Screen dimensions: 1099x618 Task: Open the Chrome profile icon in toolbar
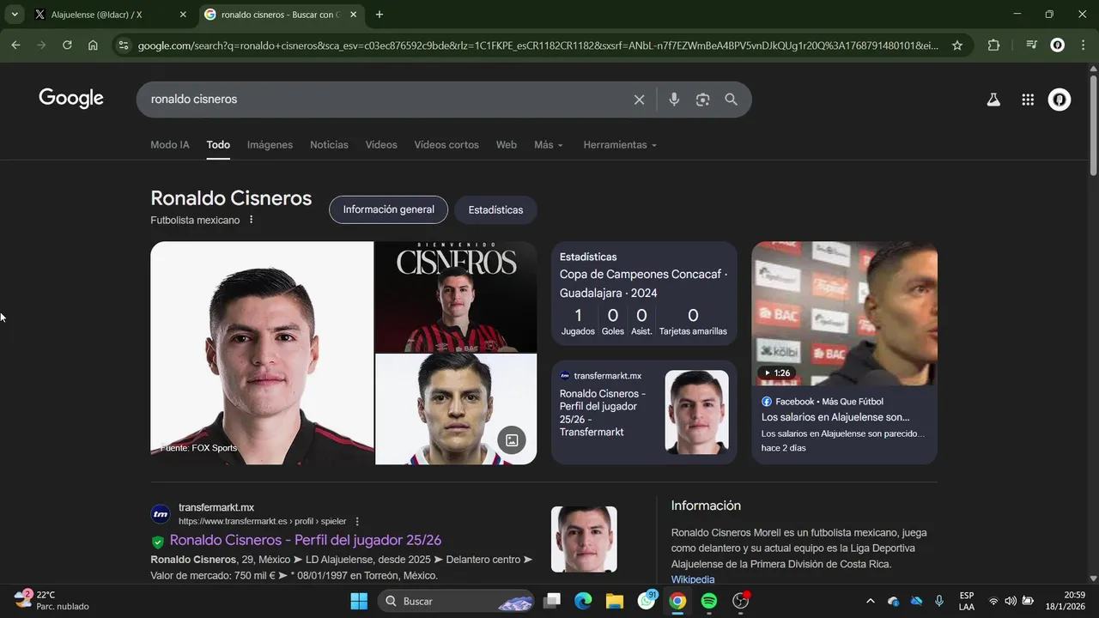1058,45
